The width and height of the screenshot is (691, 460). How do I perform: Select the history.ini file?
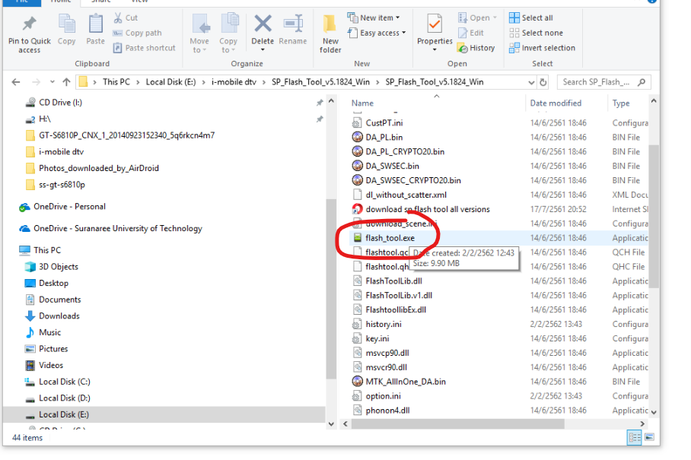pos(384,325)
